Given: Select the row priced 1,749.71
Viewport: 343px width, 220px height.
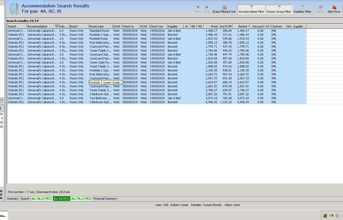Looking at the screenshot, I should coord(157,47).
